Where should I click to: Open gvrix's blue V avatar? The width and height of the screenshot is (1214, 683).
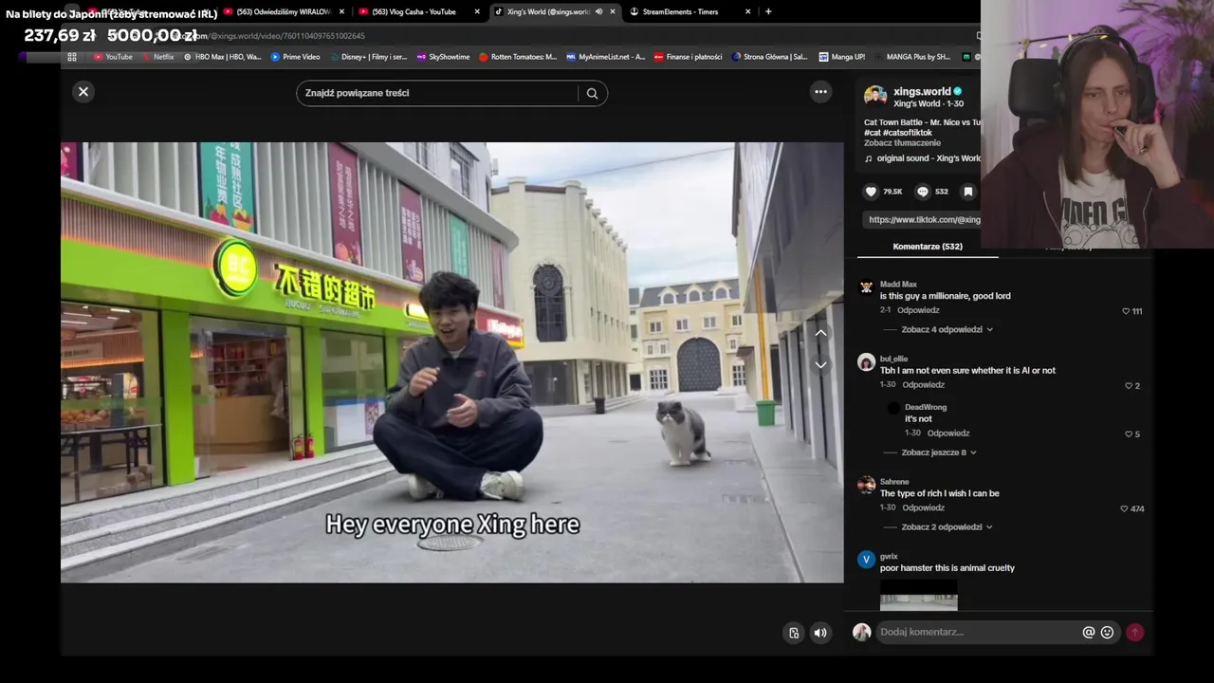pos(866,560)
